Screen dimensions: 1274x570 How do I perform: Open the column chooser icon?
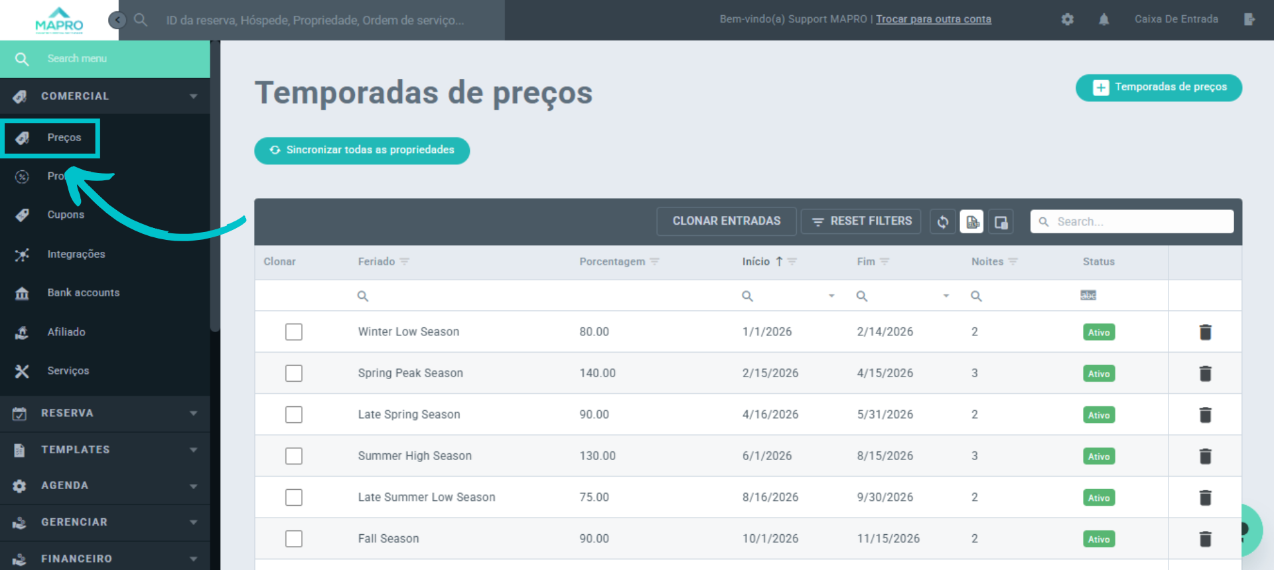pos(1001,221)
